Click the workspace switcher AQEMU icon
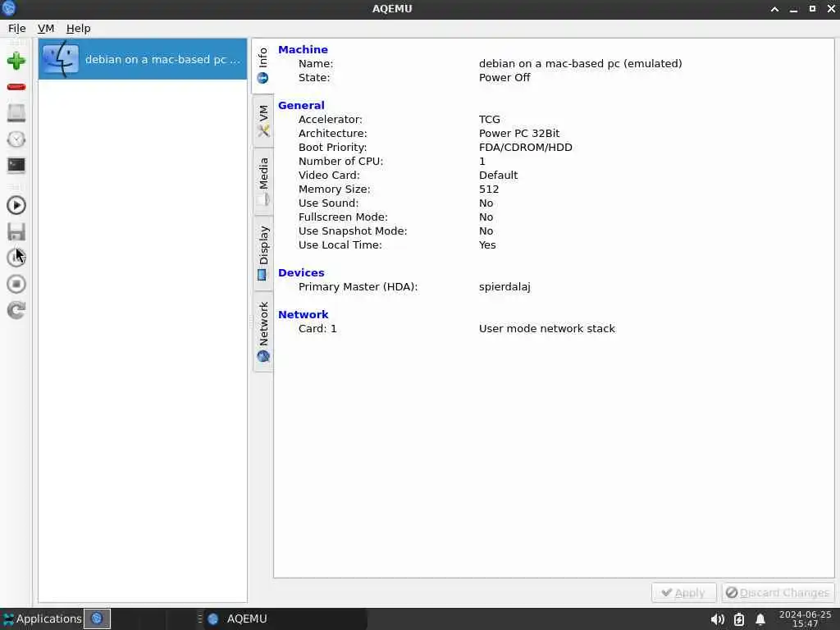 pyautogui.click(x=97, y=619)
